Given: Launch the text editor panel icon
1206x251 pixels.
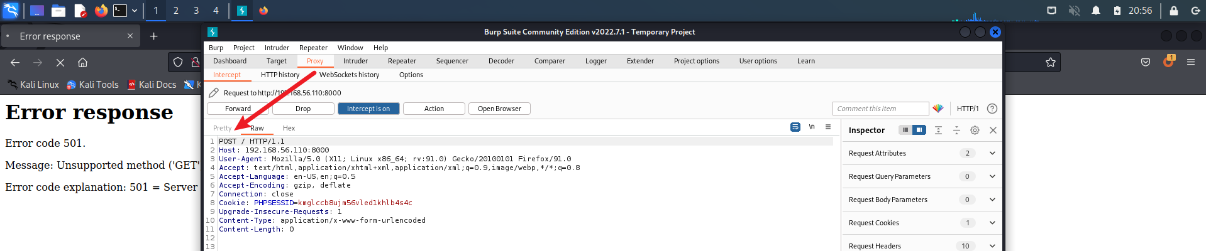Looking at the screenshot, I should click(80, 11).
